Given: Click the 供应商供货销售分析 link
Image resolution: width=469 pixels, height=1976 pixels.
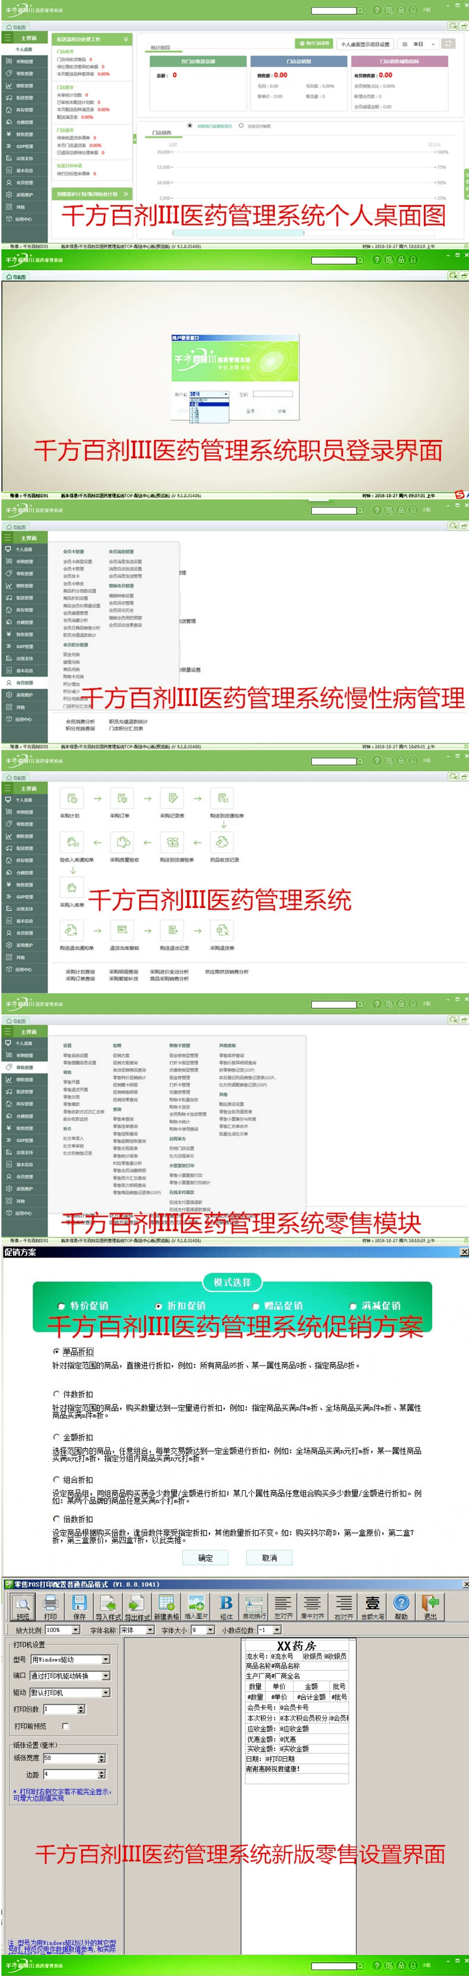Looking at the screenshot, I should pos(226,972).
